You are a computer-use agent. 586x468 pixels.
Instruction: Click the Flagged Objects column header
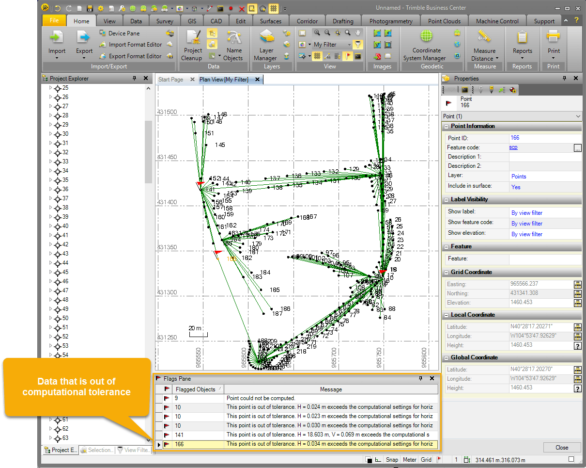tap(199, 389)
